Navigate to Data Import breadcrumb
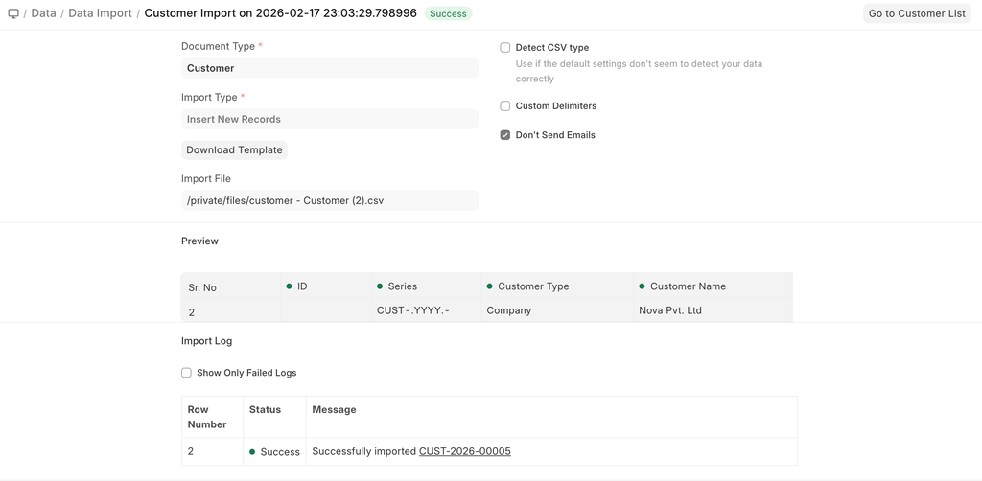982x481 pixels. pos(100,14)
